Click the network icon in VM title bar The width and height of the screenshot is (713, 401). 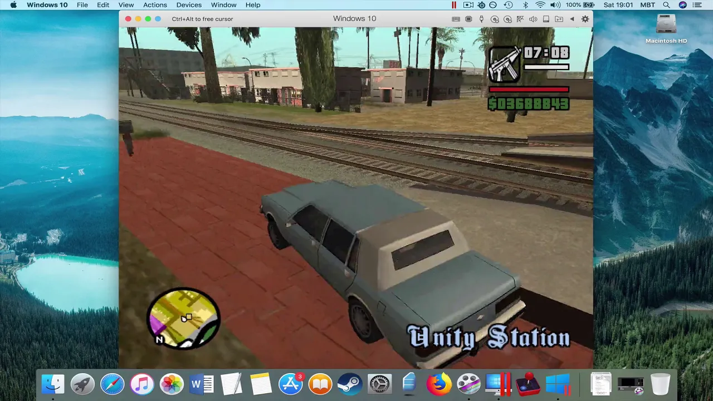520,19
